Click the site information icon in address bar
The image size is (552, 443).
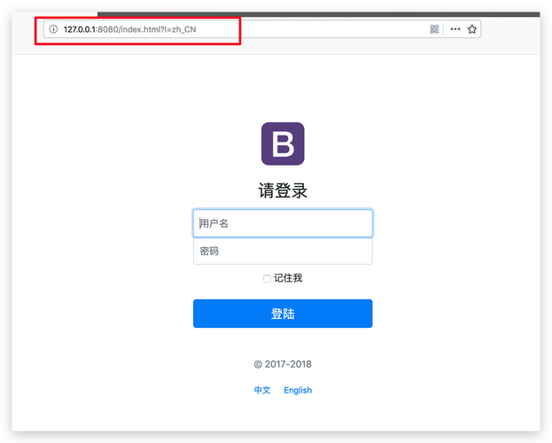pyautogui.click(x=53, y=29)
